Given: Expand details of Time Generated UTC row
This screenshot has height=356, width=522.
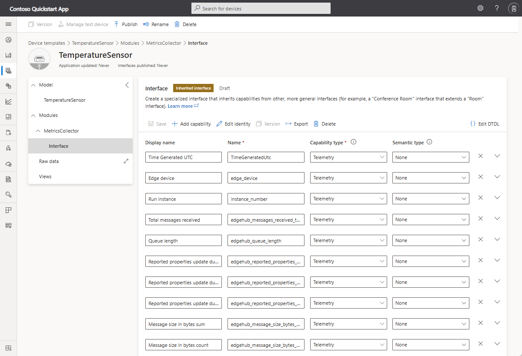Looking at the screenshot, I should [498, 156].
